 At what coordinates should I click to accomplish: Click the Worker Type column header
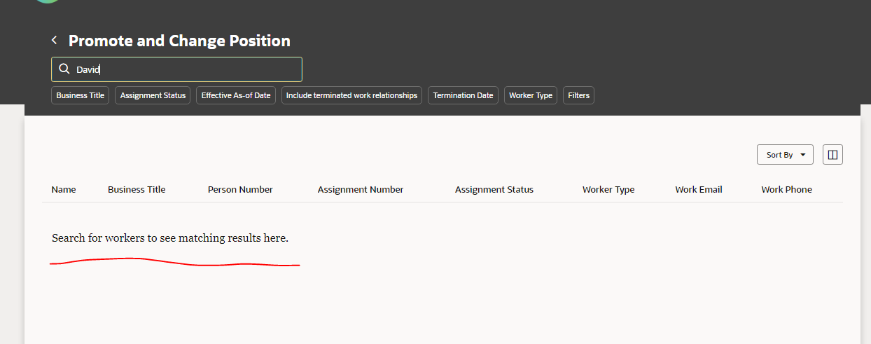[608, 190]
